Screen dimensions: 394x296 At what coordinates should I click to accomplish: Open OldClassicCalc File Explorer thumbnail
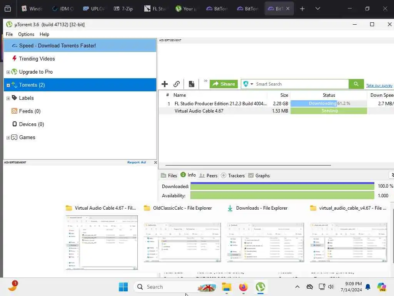[182, 242]
